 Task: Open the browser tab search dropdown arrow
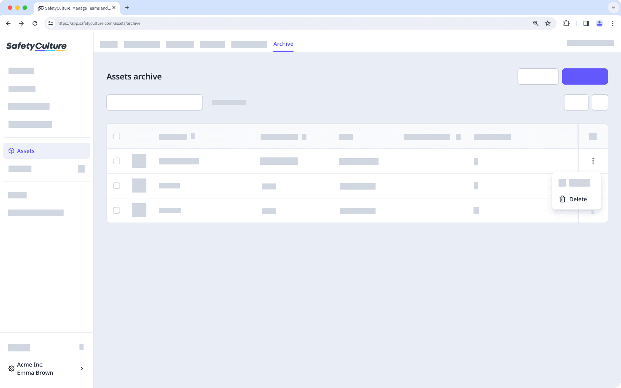click(612, 7)
